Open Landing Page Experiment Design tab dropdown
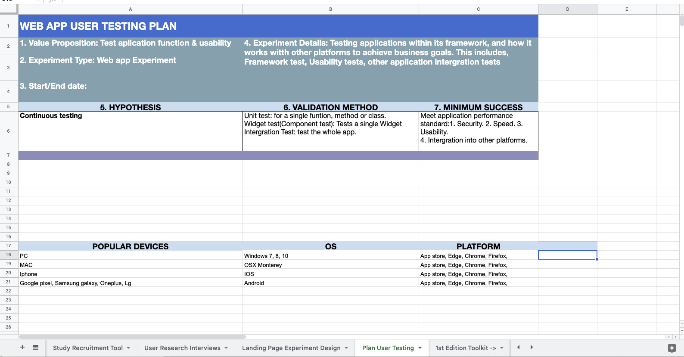This screenshot has height=357, width=684. coord(346,348)
